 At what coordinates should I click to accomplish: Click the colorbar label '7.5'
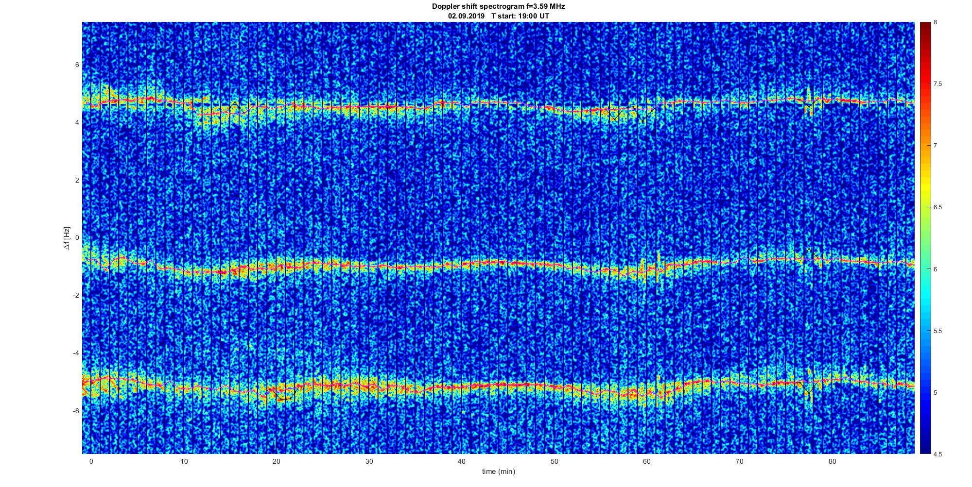(937, 84)
